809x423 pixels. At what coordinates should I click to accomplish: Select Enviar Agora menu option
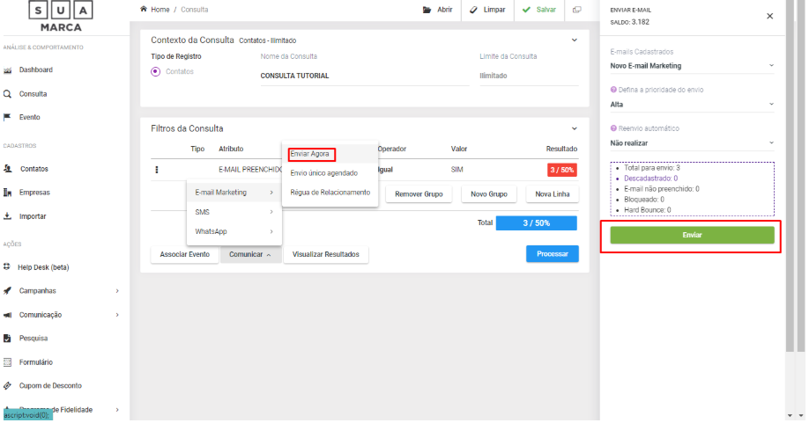click(310, 154)
